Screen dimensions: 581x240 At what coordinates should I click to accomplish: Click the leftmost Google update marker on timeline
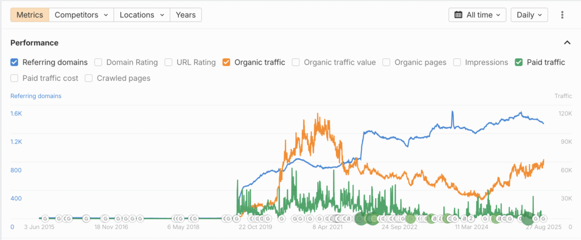click(x=45, y=218)
